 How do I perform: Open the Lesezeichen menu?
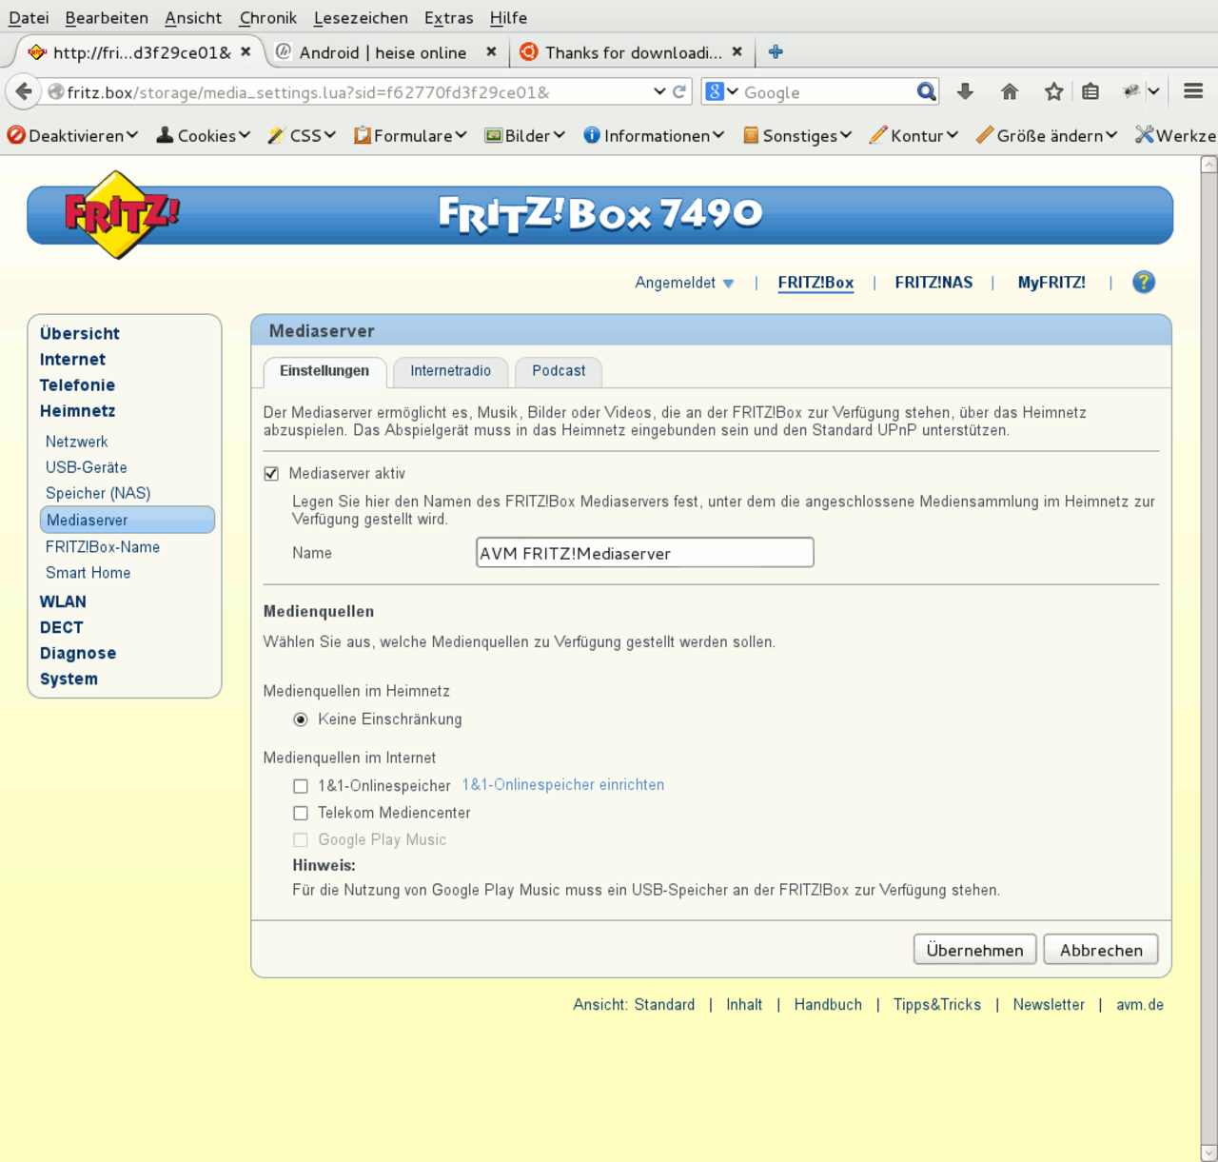click(x=361, y=17)
